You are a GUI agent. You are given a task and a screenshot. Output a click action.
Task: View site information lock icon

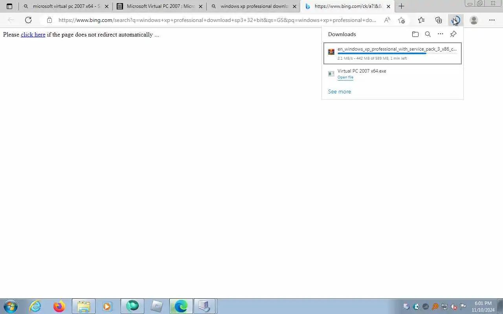coord(50,20)
